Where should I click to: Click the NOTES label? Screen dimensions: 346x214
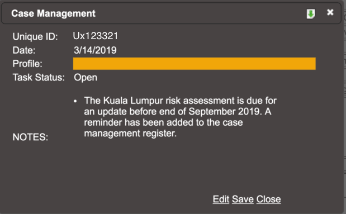click(30, 137)
